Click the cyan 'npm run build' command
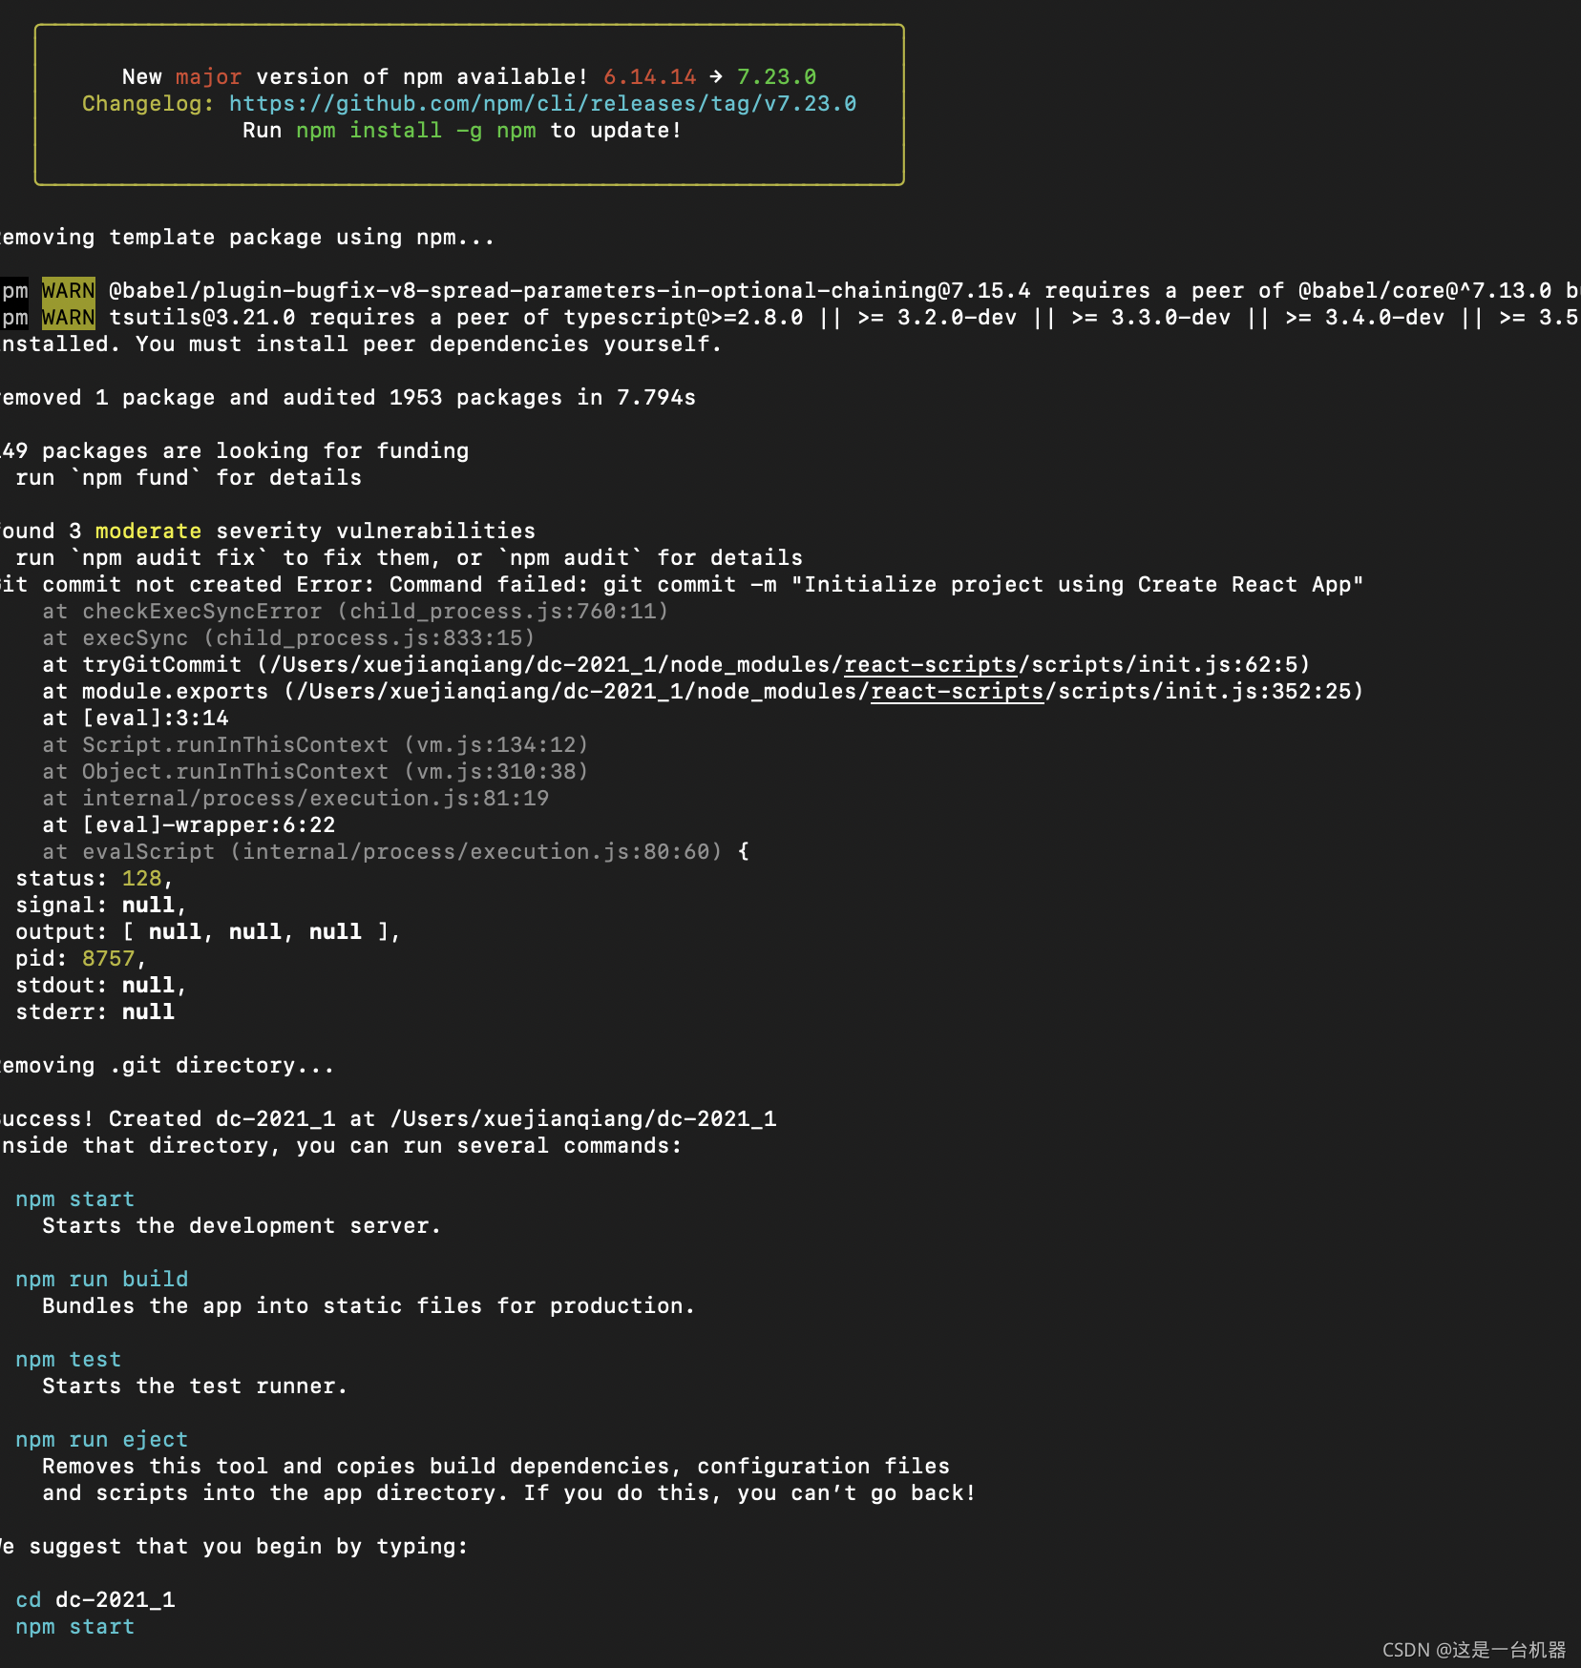 [x=101, y=1279]
